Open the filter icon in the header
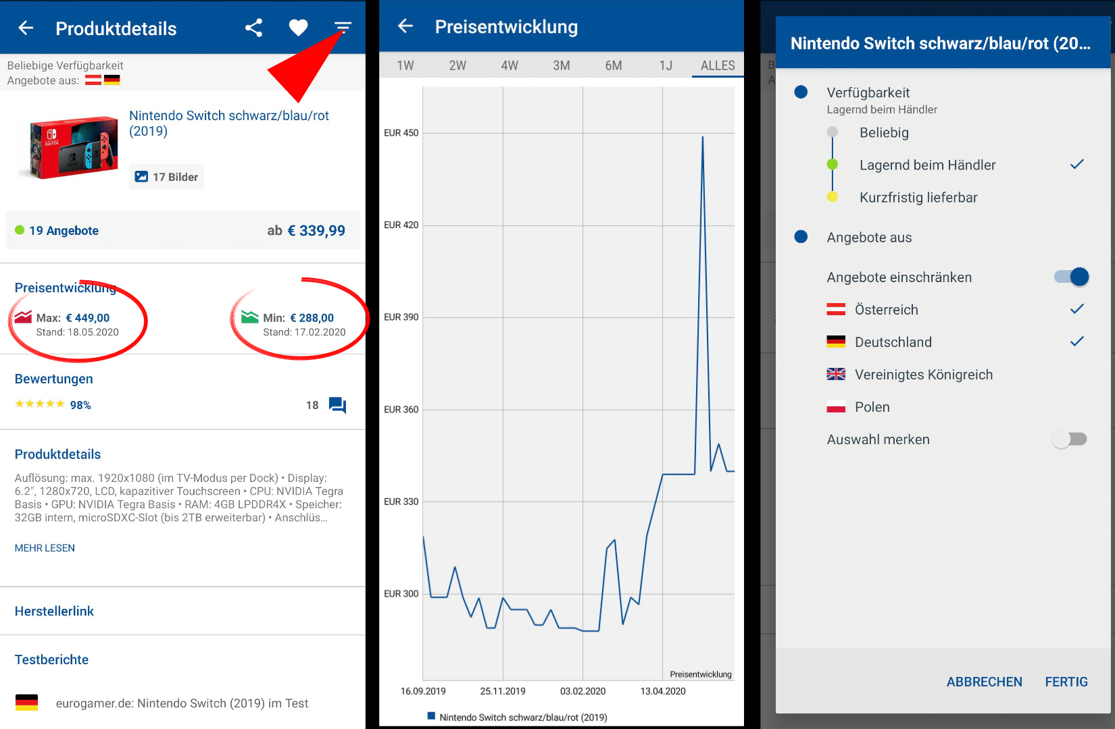Image resolution: width=1115 pixels, height=729 pixels. coord(343,28)
